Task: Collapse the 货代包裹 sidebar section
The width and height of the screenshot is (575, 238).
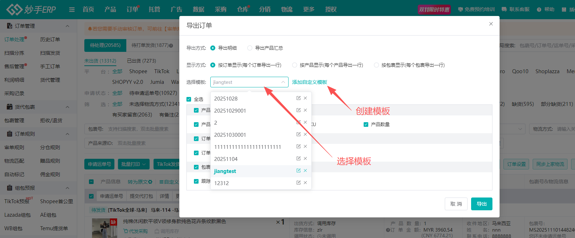Action: pos(68,107)
